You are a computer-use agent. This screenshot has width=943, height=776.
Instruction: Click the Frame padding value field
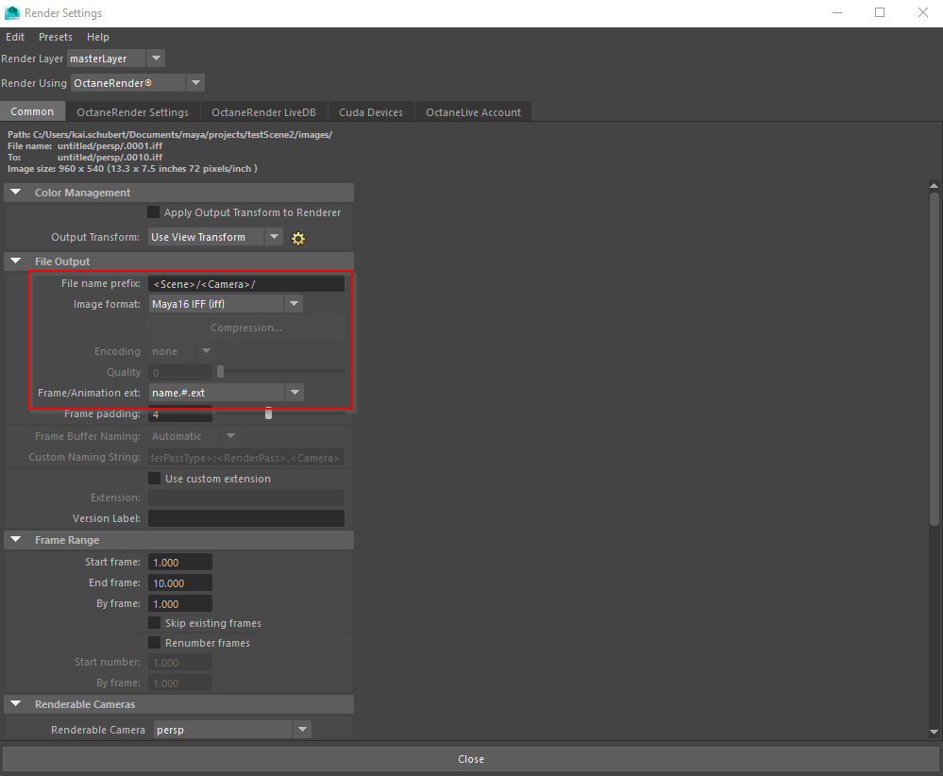pyautogui.click(x=180, y=413)
